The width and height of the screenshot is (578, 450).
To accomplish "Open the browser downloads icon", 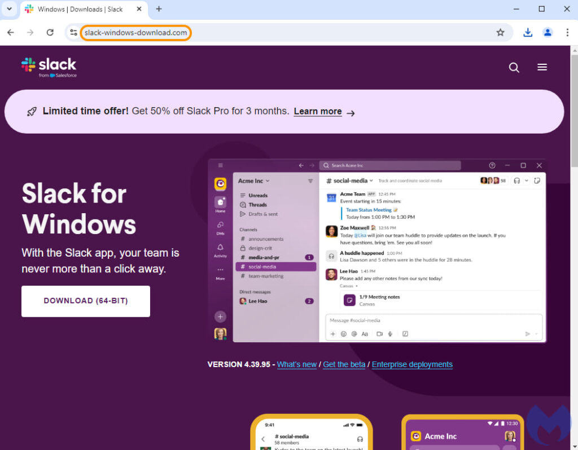I will pyautogui.click(x=528, y=32).
